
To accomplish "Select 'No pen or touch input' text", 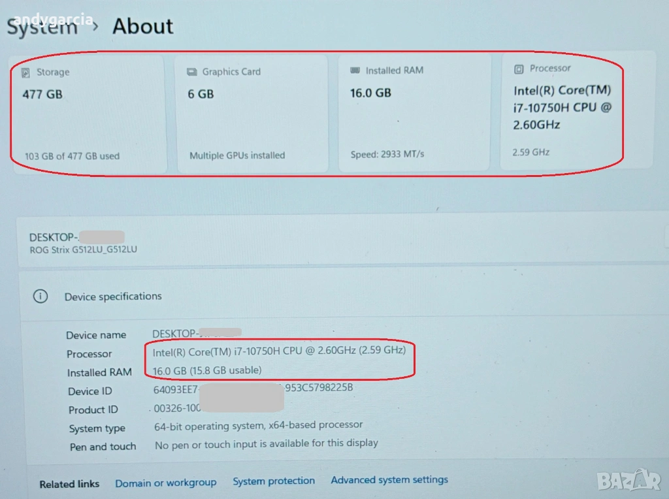I will click(267, 444).
